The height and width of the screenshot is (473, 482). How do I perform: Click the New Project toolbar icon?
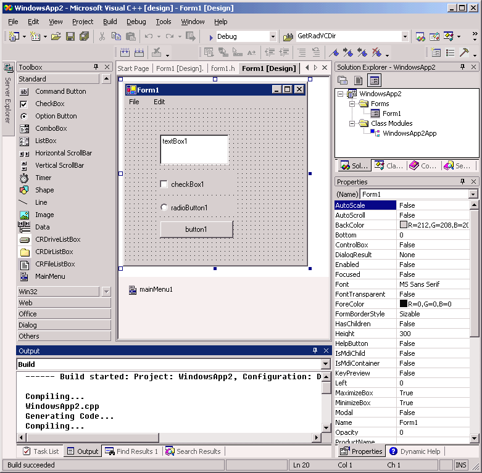coord(14,36)
